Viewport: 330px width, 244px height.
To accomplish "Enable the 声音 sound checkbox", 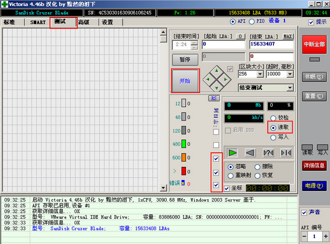I will (304, 212).
